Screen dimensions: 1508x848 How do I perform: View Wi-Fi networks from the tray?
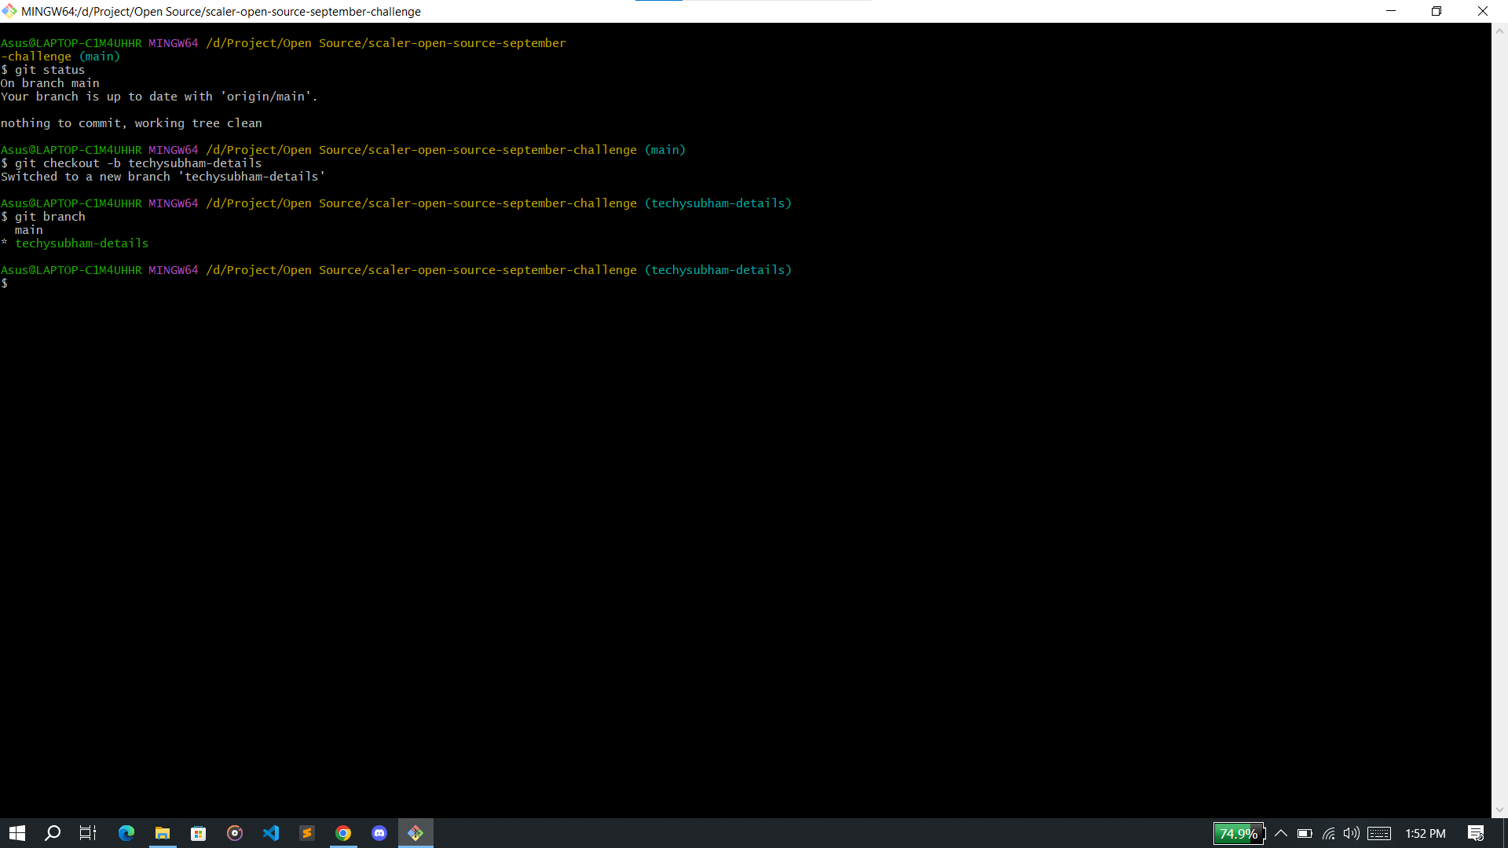tap(1328, 834)
